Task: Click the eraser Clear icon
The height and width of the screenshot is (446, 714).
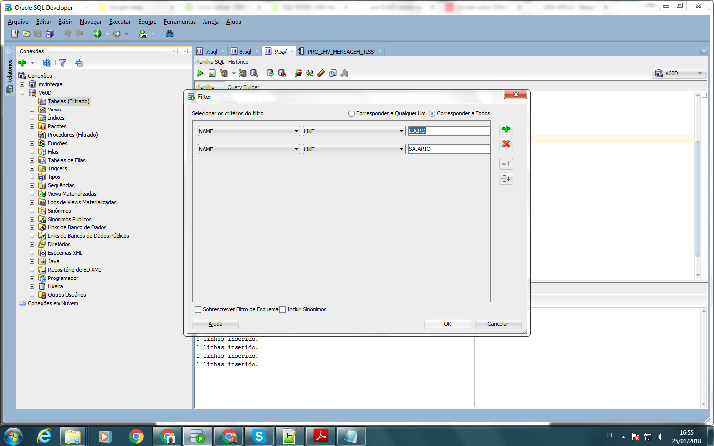Action: 321,73
